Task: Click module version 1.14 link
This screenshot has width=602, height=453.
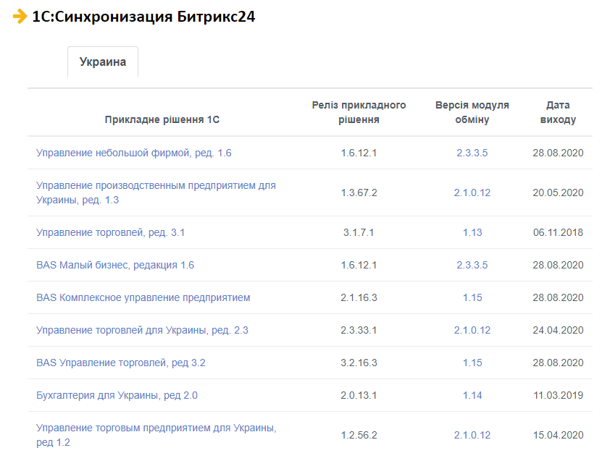Action: [x=472, y=395]
